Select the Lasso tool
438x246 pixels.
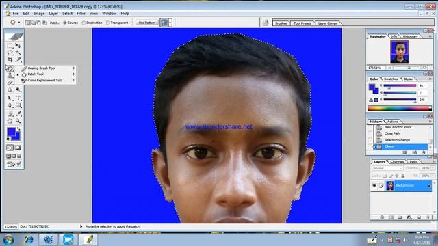(10, 53)
